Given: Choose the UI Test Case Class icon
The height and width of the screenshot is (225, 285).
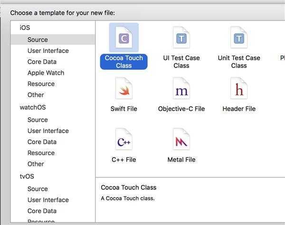Looking at the screenshot, I should click(x=181, y=38).
